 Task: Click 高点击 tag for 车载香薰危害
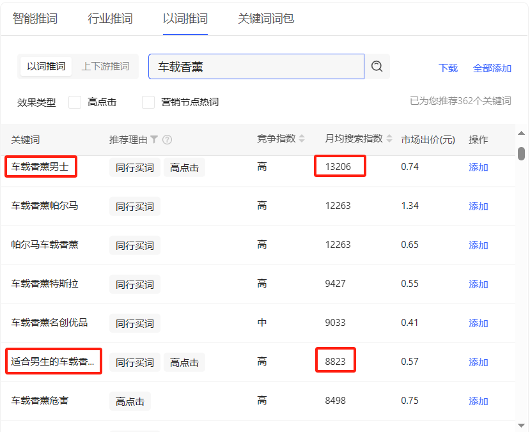point(130,401)
